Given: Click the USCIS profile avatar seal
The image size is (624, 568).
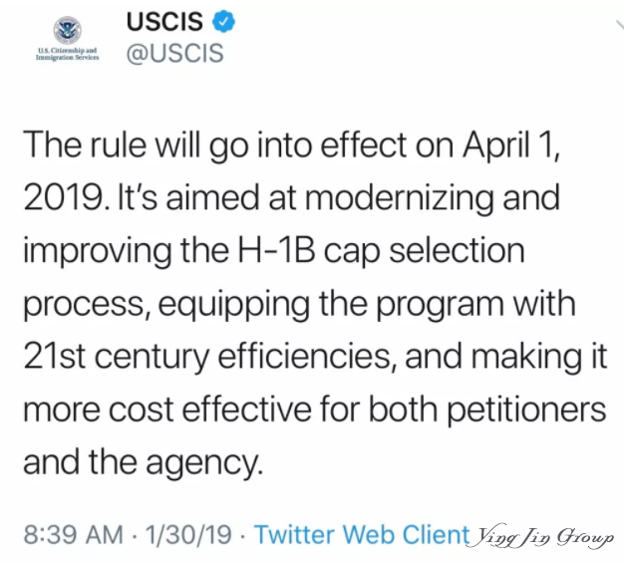Looking at the screenshot, I should click(68, 30).
